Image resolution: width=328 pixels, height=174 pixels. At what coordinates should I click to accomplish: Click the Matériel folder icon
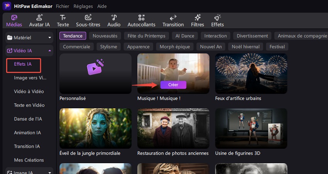pyautogui.click(x=10, y=38)
